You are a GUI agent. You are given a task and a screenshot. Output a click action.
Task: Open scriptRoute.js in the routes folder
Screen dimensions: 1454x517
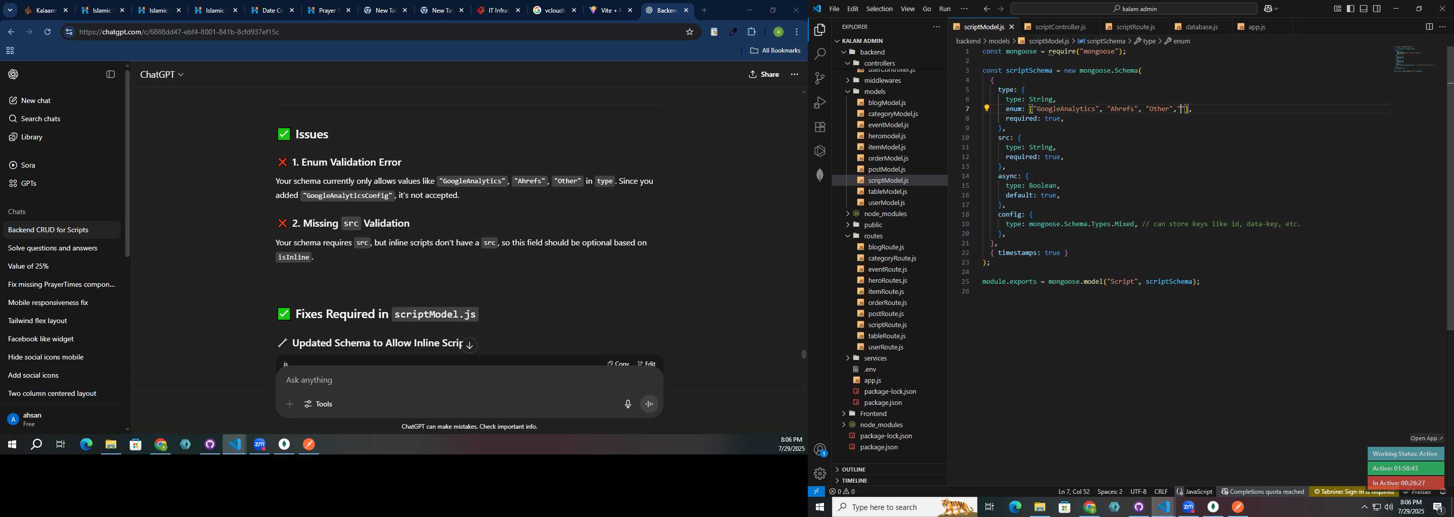pyautogui.click(x=888, y=325)
